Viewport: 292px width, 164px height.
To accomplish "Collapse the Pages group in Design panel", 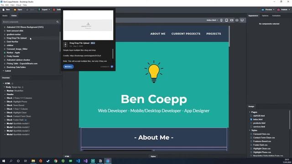I will [x=250, y=112].
